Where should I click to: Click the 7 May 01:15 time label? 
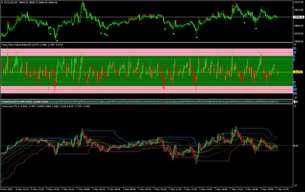coord(68,189)
